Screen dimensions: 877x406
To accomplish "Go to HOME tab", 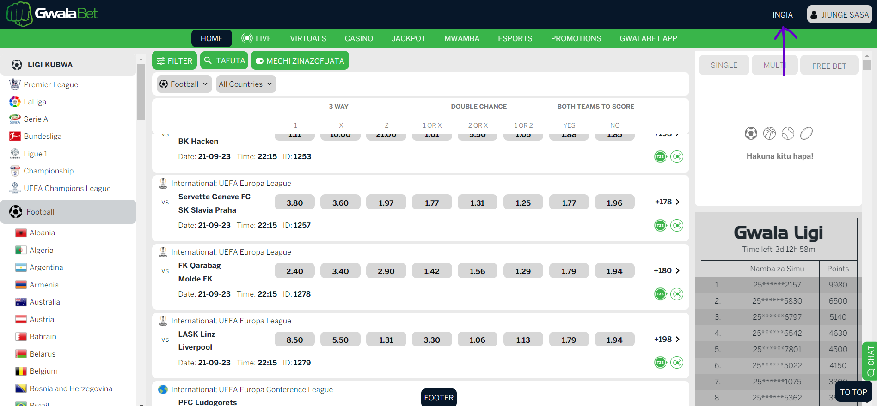I will tap(212, 38).
